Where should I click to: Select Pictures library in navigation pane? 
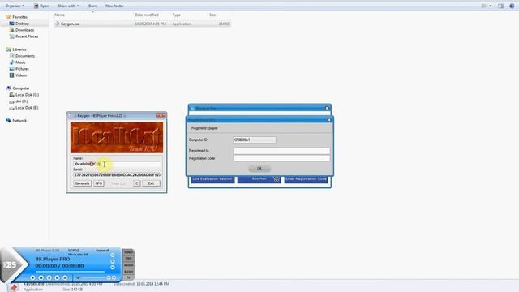pyautogui.click(x=19, y=69)
